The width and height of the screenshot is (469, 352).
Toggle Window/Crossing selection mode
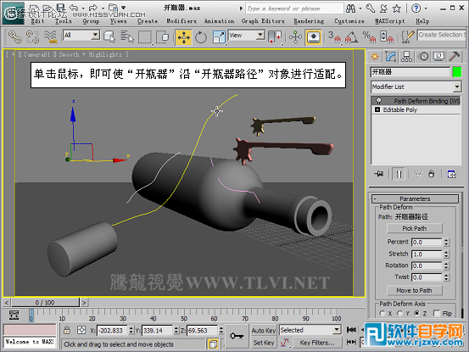tap(163, 37)
